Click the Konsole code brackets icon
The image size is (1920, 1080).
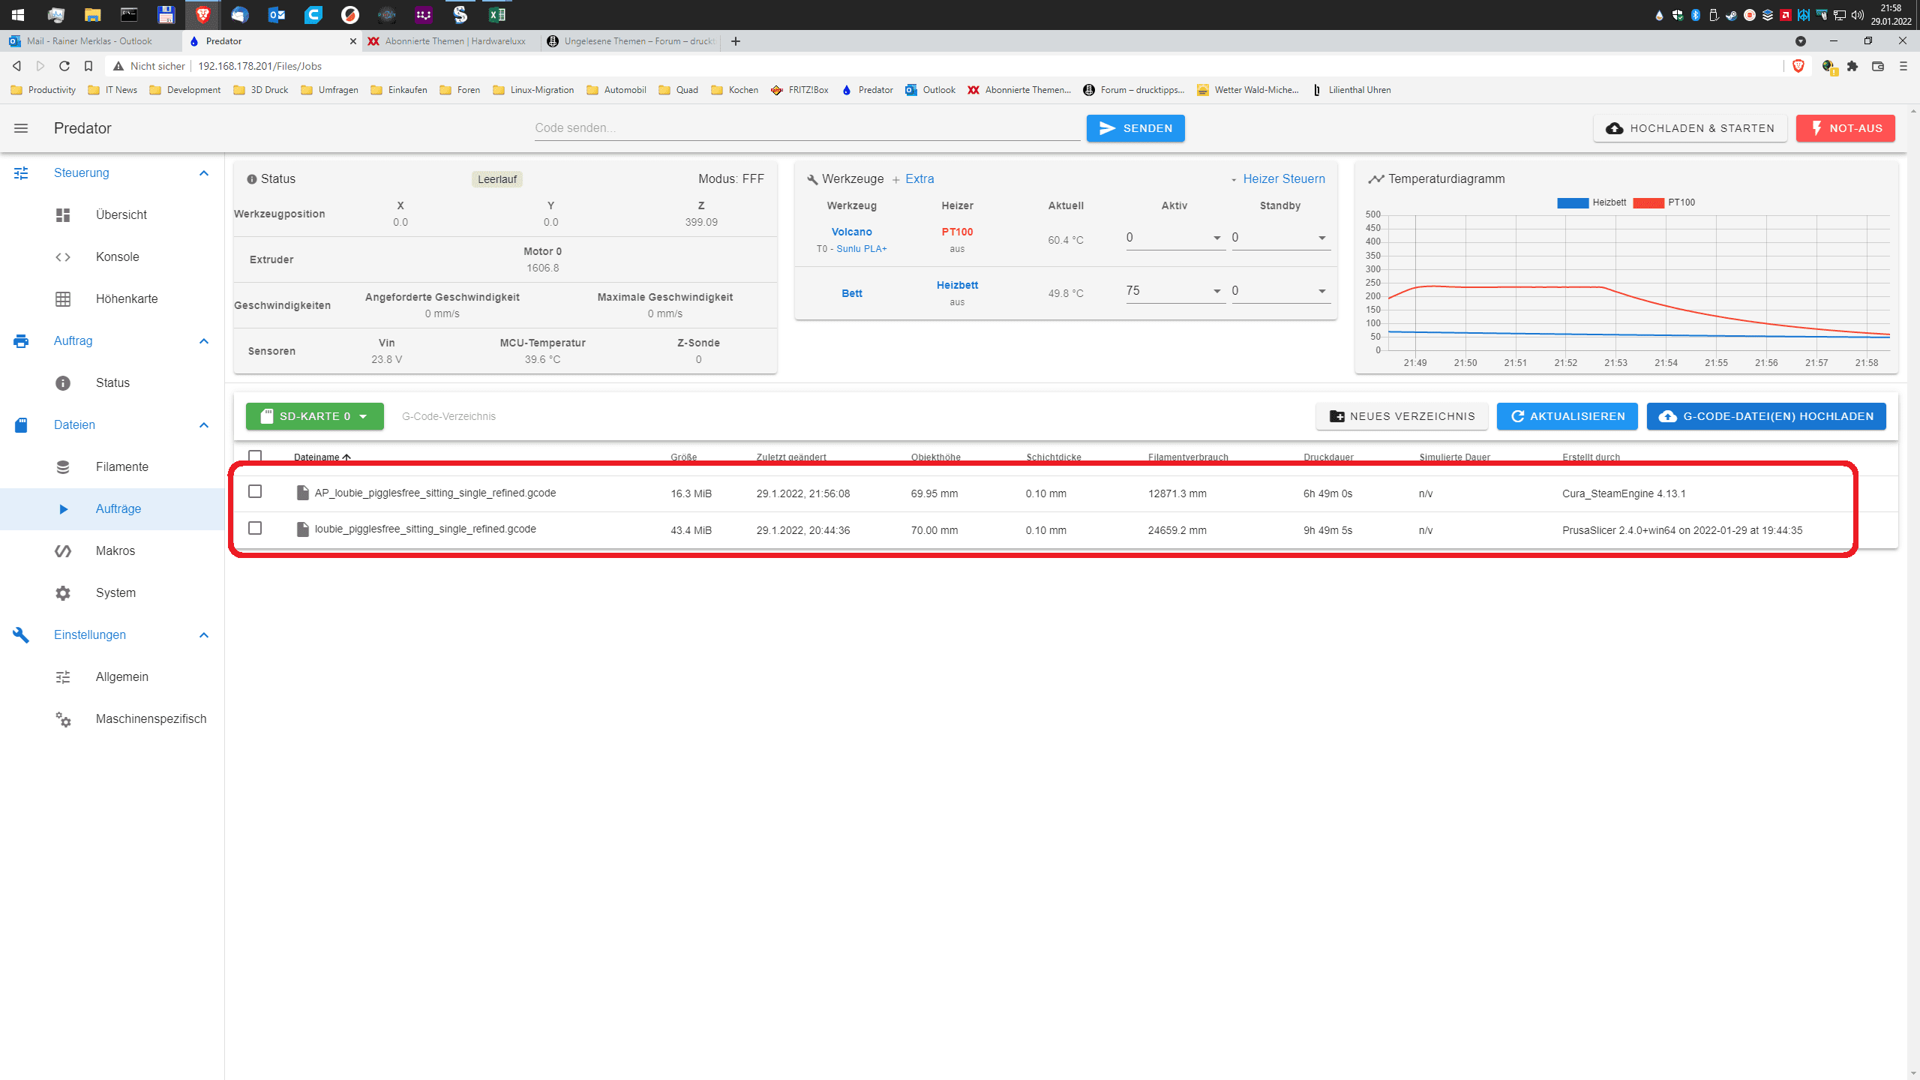pos(63,256)
